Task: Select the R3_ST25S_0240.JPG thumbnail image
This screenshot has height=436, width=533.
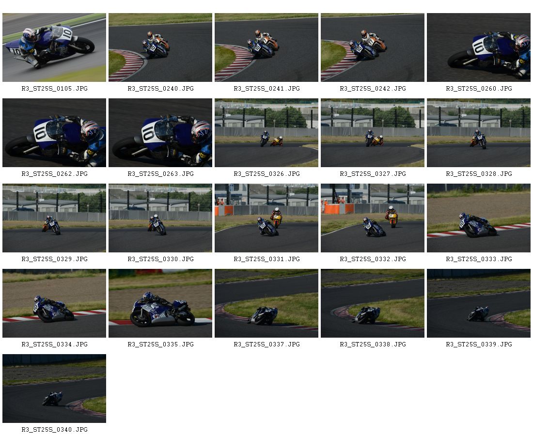Action: pos(160,47)
